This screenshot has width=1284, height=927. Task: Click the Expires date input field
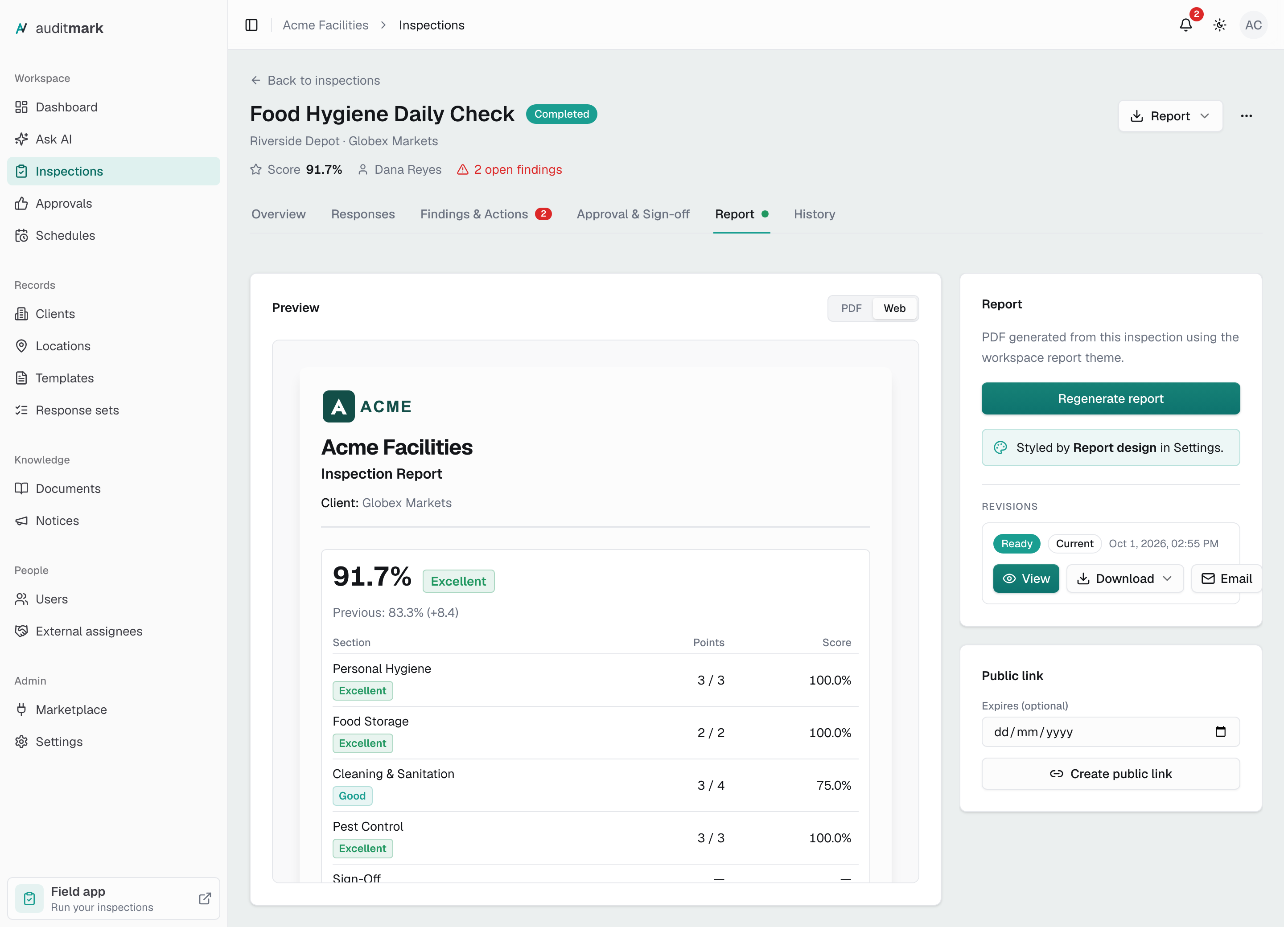pyautogui.click(x=1110, y=732)
